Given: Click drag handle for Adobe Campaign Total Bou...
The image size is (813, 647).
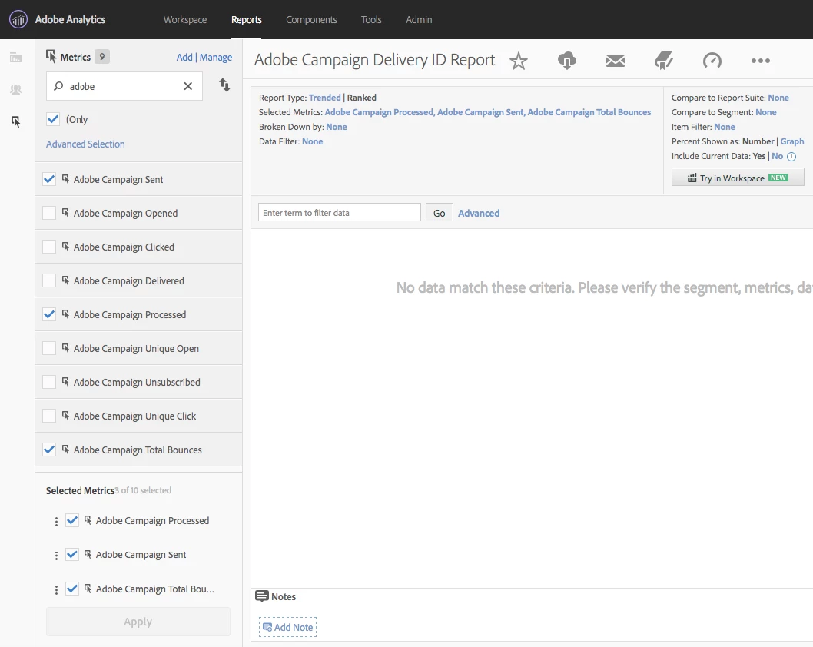Looking at the screenshot, I should 56,590.
